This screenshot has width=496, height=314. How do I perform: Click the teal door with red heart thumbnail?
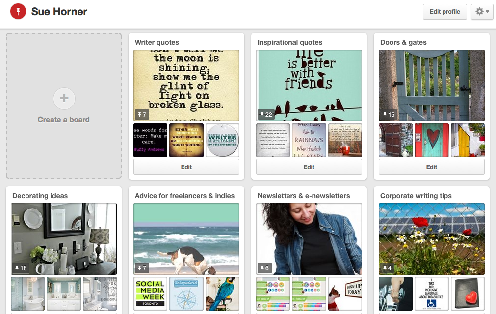pos(432,140)
